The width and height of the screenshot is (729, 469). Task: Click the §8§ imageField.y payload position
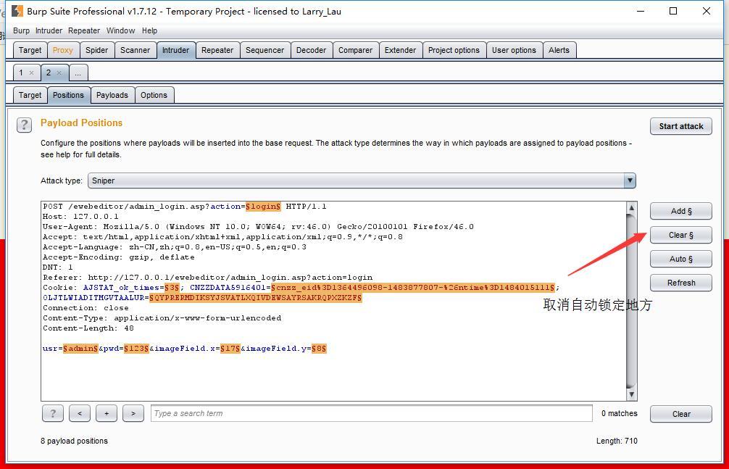(x=319, y=349)
